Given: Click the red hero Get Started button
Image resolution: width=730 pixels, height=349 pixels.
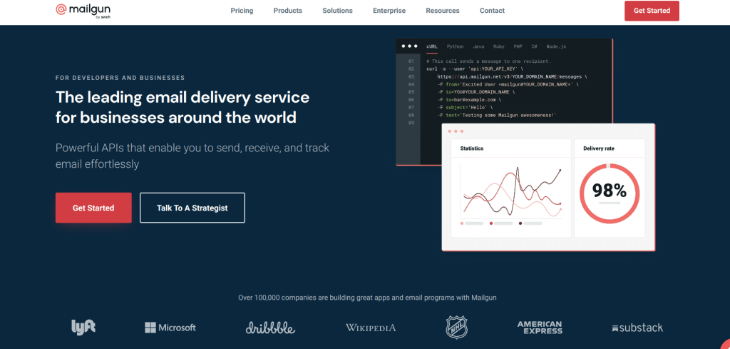Looking at the screenshot, I should pos(93,208).
